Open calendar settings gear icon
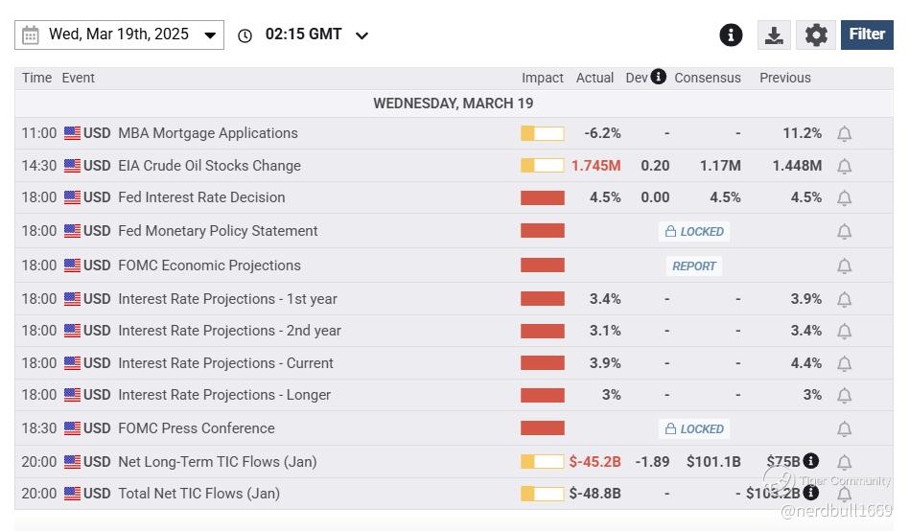The image size is (909, 531). (816, 35)
